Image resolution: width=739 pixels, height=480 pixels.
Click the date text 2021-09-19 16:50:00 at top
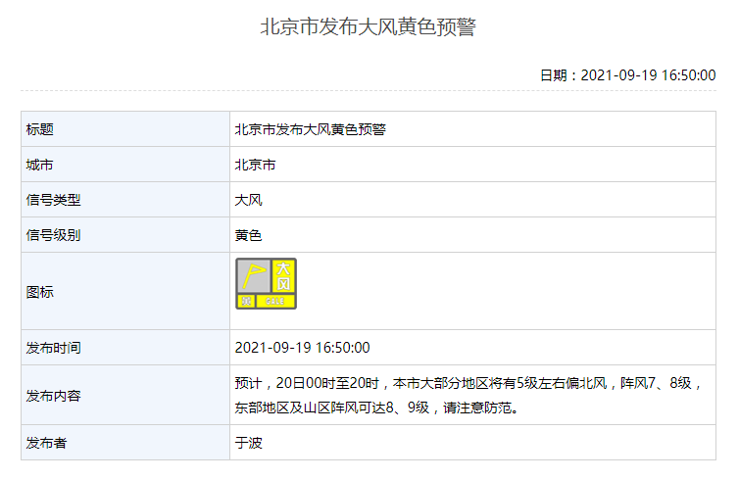[647, 74]
